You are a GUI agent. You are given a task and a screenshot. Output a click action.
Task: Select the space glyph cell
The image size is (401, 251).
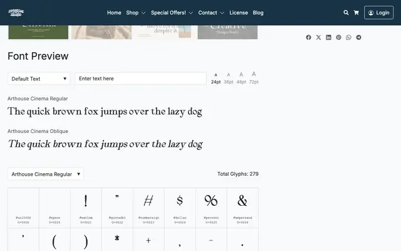coord(55,208)
